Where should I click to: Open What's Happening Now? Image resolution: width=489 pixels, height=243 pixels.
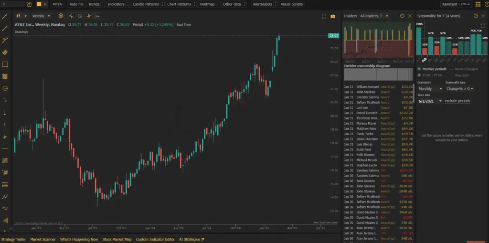click(79, 239)
